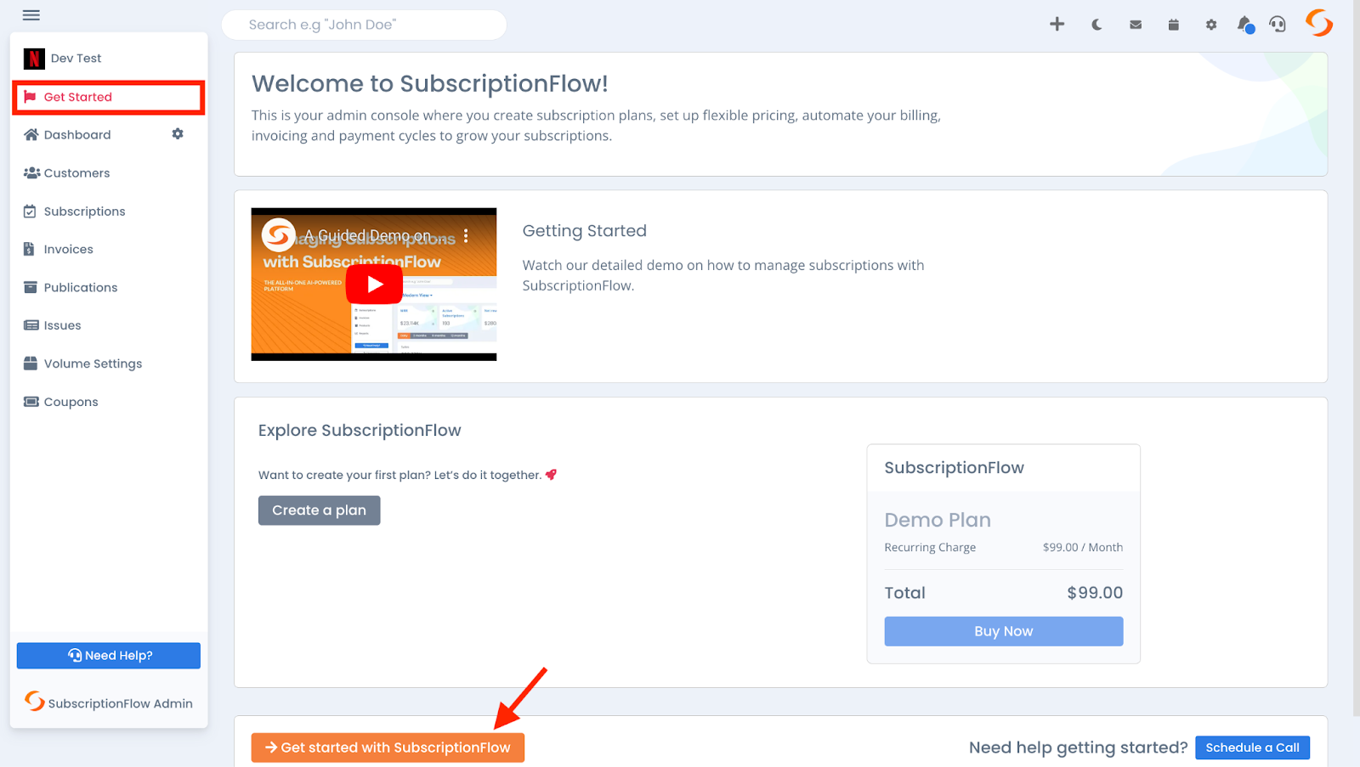Viewport: 1360px width, 767px height.
Task: Click the Dev Test company logo
Action: click(x=34, y=59)
